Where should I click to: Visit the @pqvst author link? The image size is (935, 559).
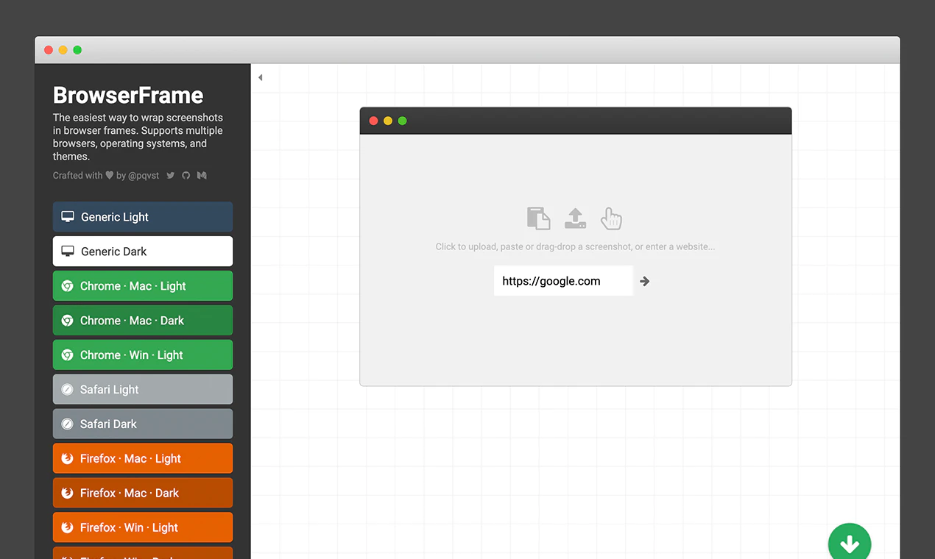pyautogui.click(x=144, y=176)
